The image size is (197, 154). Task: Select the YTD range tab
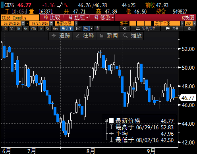pos(33,29)
